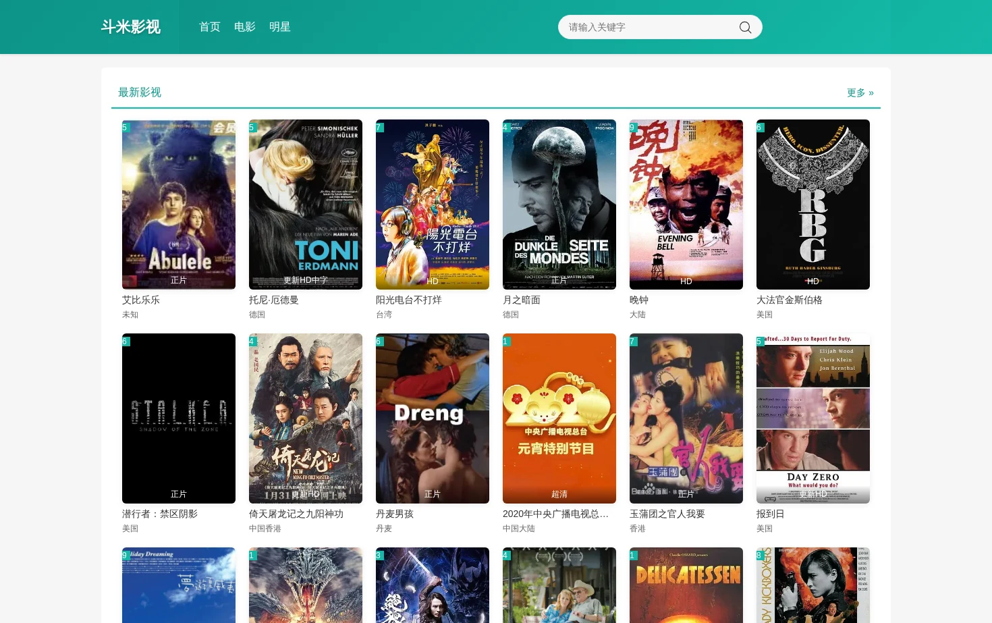
Task: Open the 首页 navigation item
Action: click(210, 27)
